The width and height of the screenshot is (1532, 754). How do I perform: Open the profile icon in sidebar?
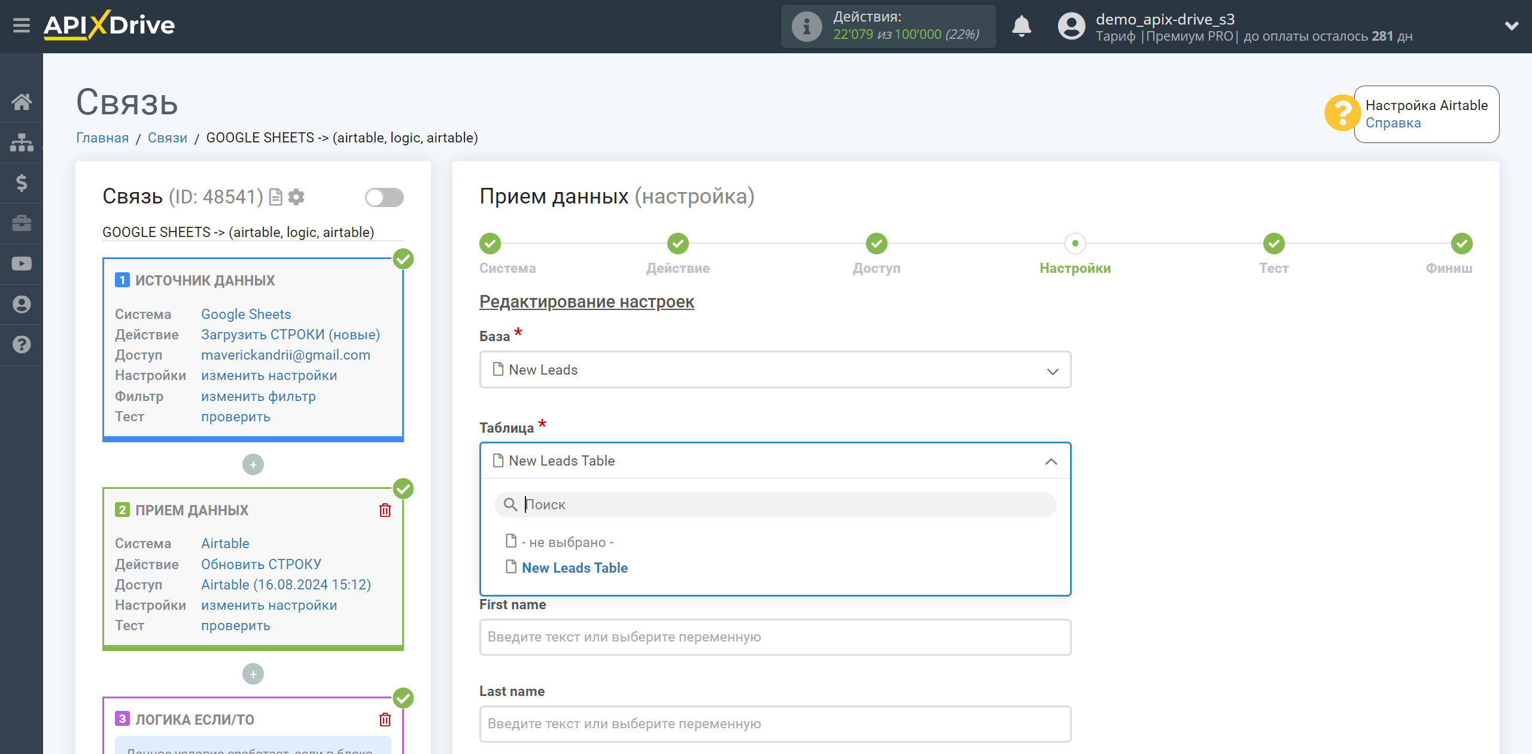tap(22, 304)
